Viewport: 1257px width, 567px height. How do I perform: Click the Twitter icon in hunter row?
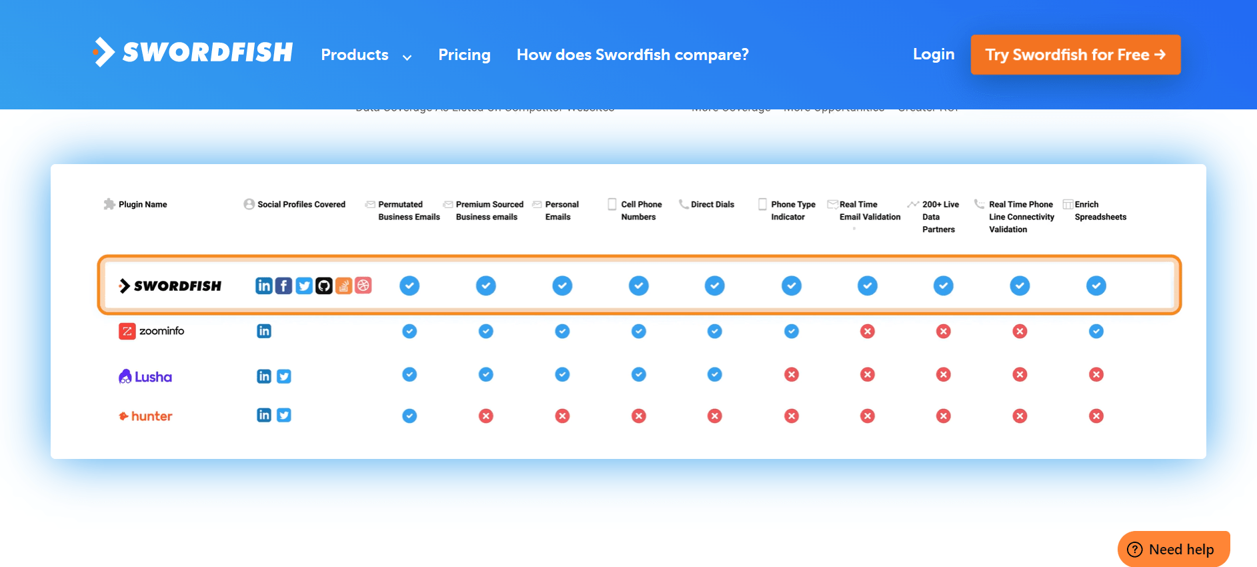284,415
